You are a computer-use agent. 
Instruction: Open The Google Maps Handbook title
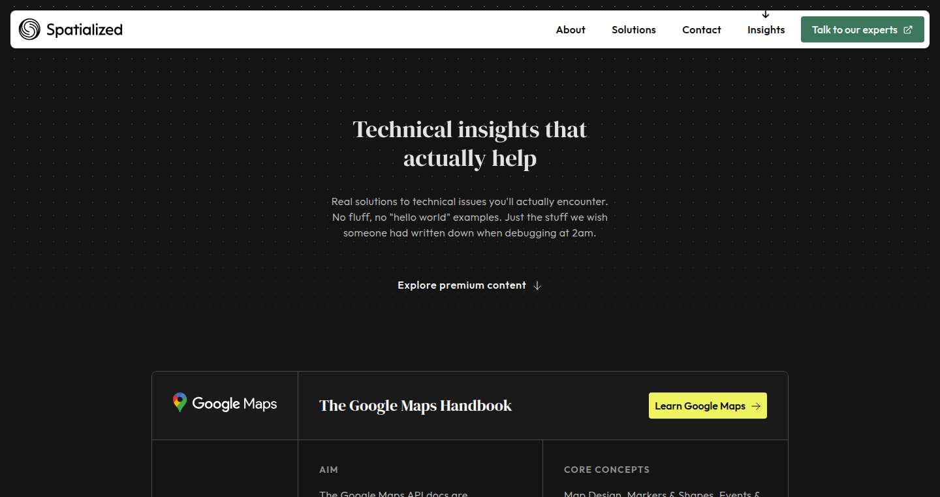(415, 406)
